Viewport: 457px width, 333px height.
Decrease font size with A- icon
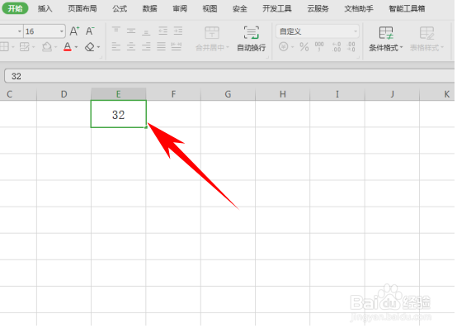(x=90, y=31)
